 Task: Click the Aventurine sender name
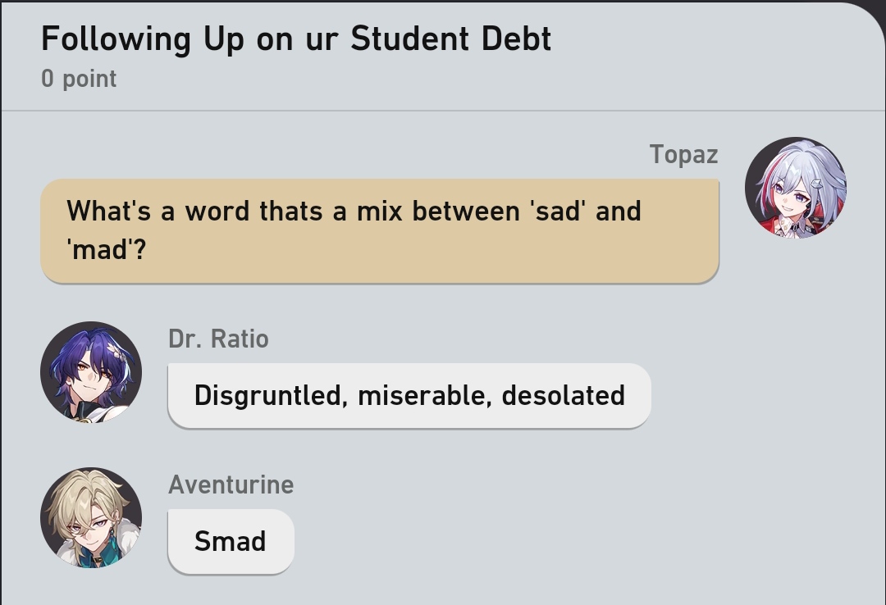[231, 484]
